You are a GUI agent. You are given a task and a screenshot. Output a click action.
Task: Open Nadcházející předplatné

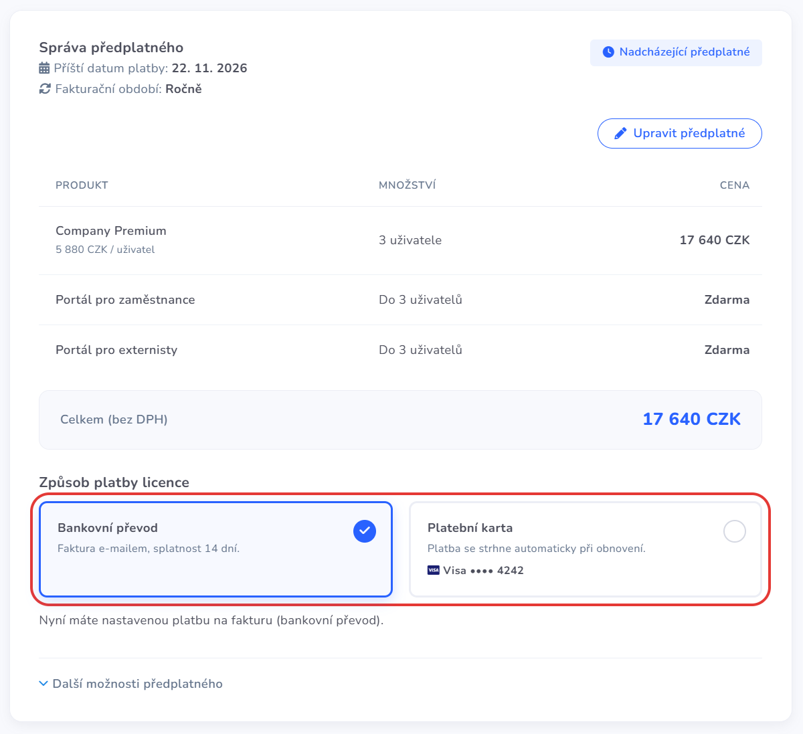click(x=676, y=52)
